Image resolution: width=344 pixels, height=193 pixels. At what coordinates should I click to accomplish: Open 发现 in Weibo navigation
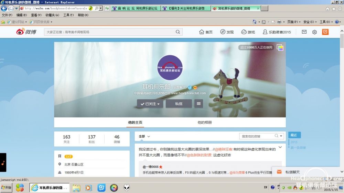tap(227, 32)
